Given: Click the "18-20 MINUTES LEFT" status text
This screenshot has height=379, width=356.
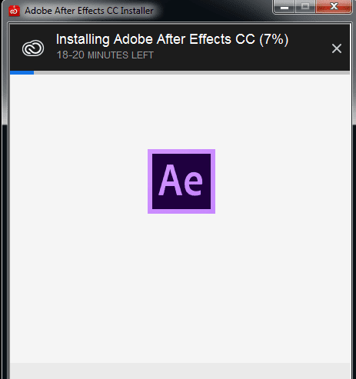Looking at the screenshot, I should tap(105, 55).
